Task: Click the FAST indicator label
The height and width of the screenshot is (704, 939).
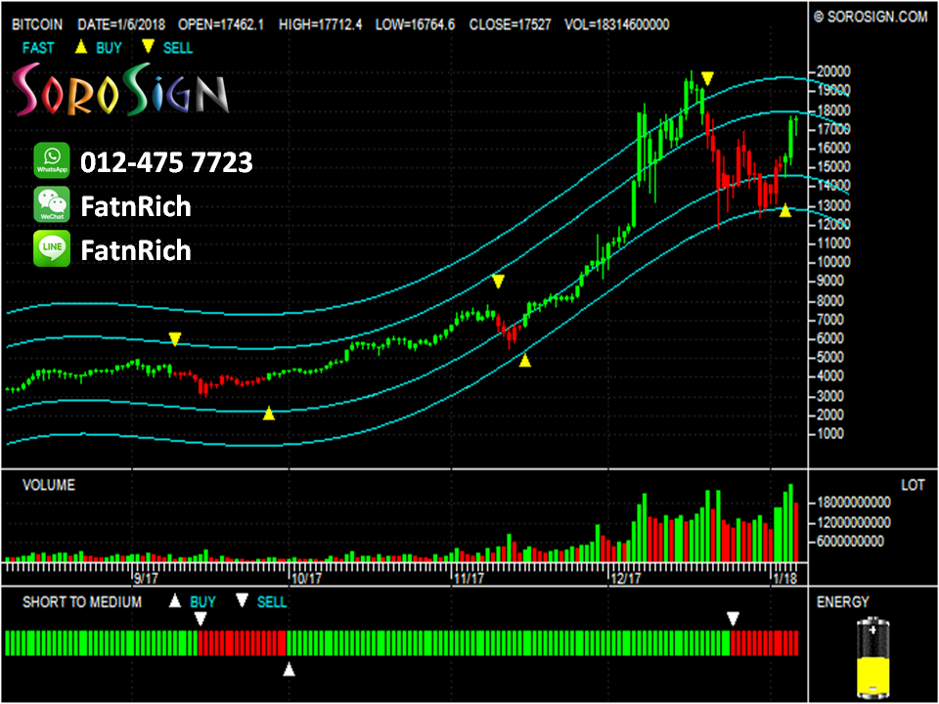Action: 38,47
